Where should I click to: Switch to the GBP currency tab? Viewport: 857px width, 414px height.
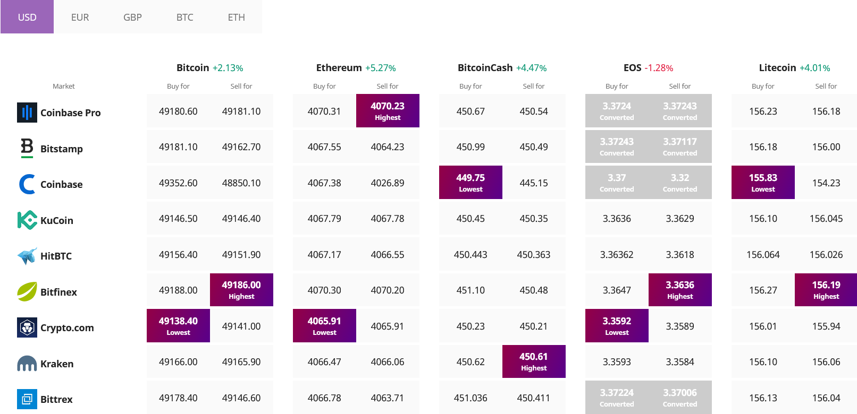[x=132, y=17]
